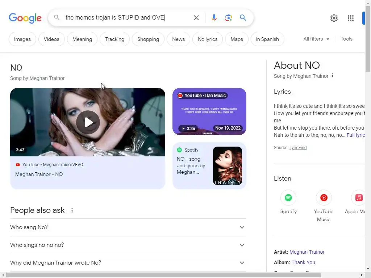Click the vertical scrollbar thumb
Viewport: 371px width, 278px height.
(x=368, y=39)
